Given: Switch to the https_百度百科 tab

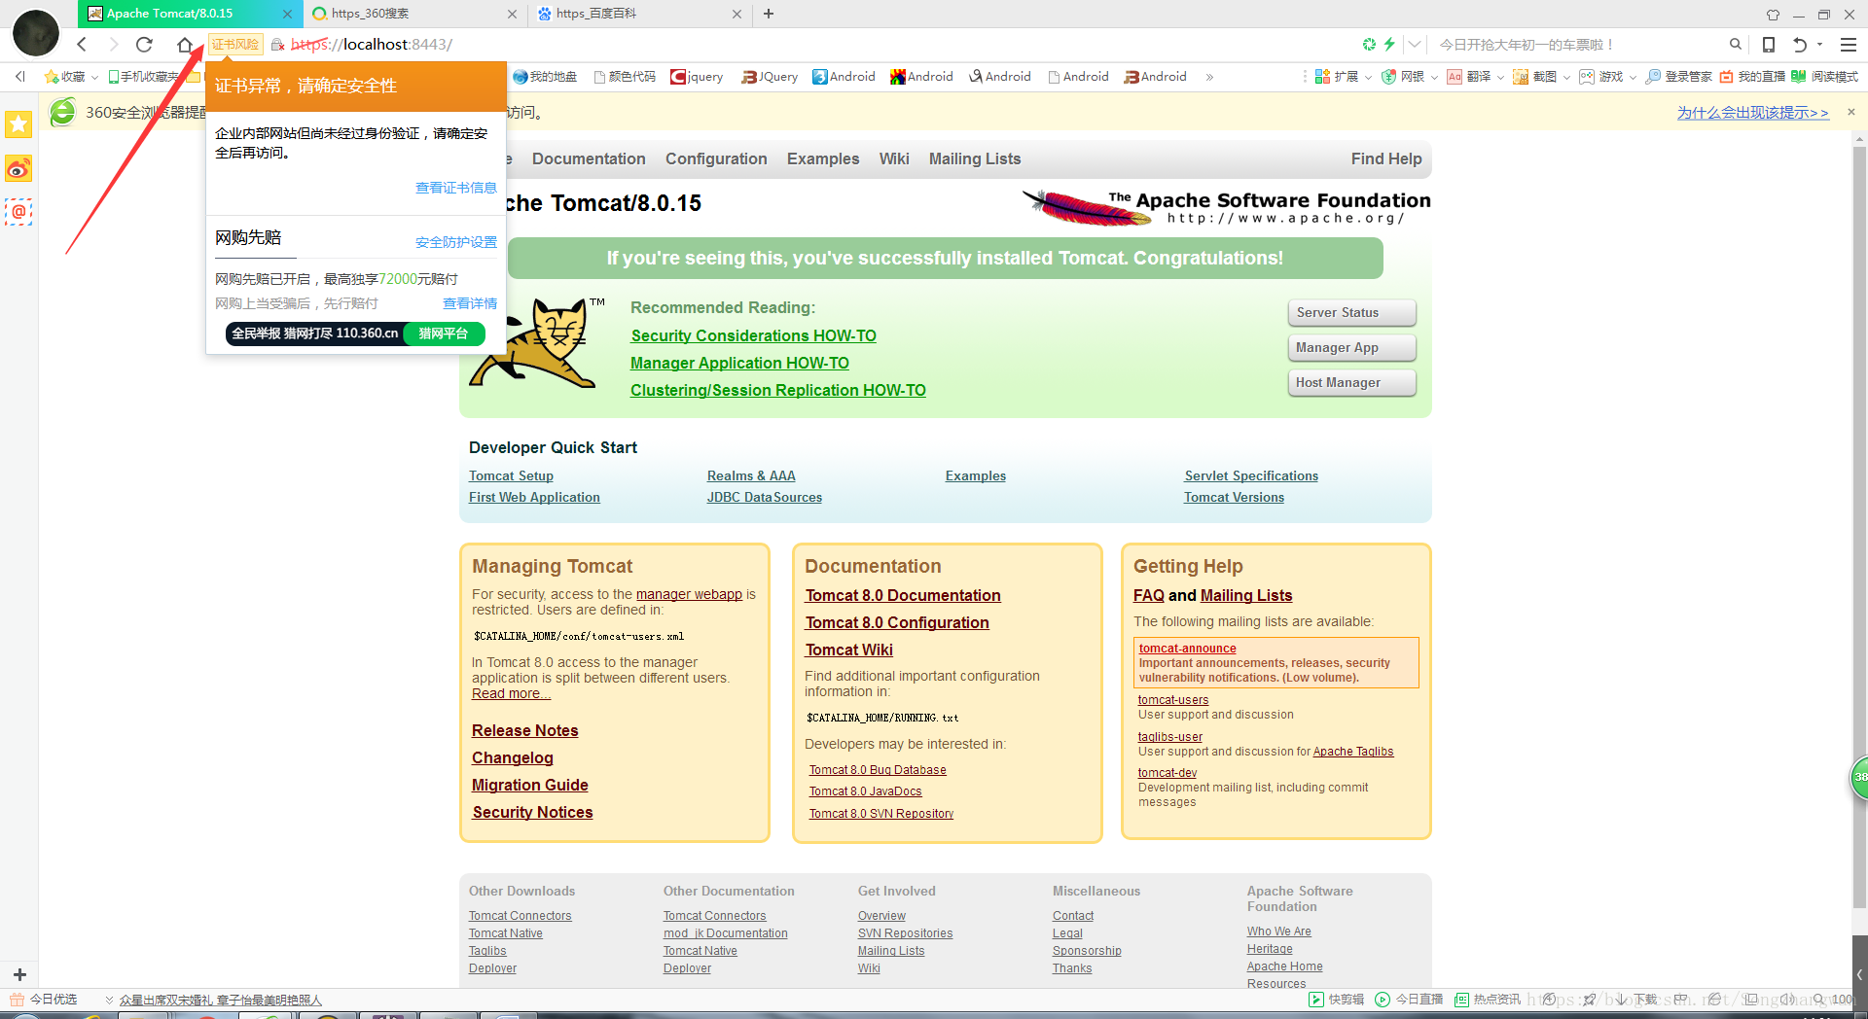Looking at the screenshot, I should [640, 14].
